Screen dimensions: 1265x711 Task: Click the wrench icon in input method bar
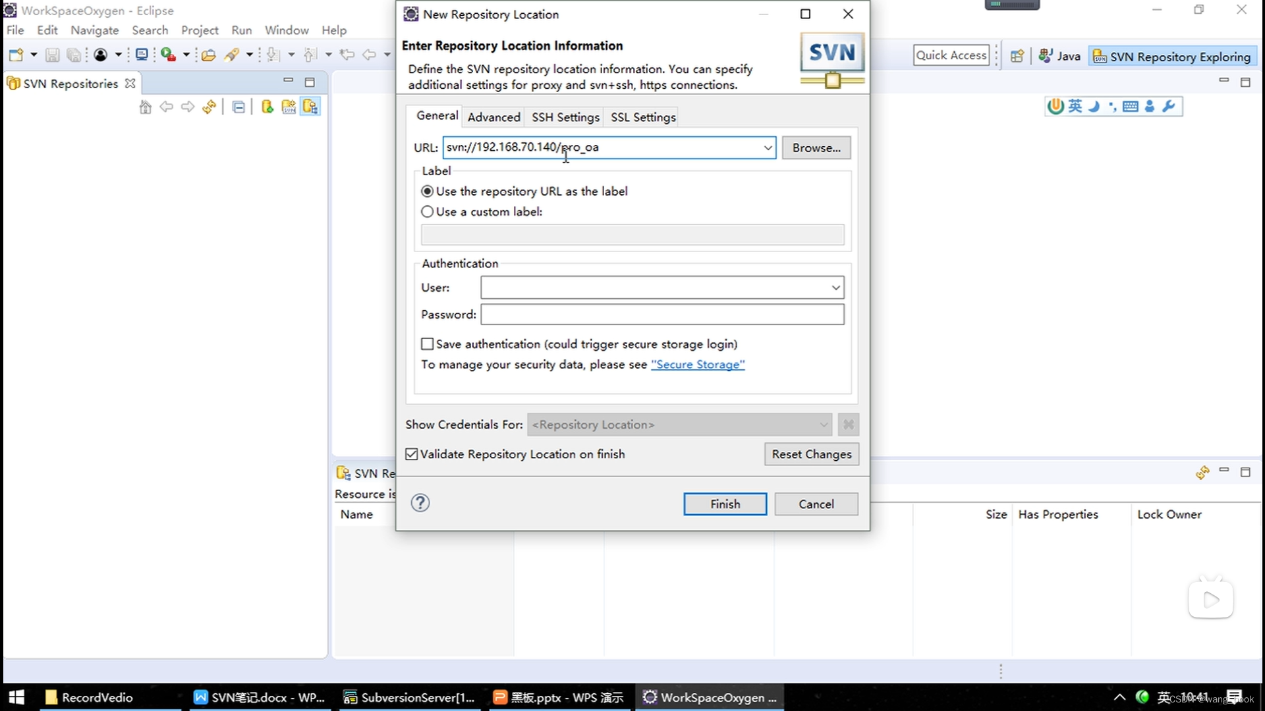[x=1169, y=106]
